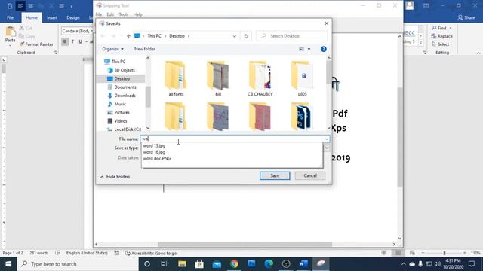Viewport: 483px width, 271px height.
Task: Open Select dropdown in Editing group
Action: click(442, 44)
